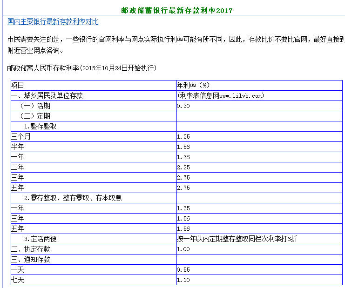Select the 项目 header cell
Image resolution: width=345 pixels, height=288 pixels.
(94, 85)
